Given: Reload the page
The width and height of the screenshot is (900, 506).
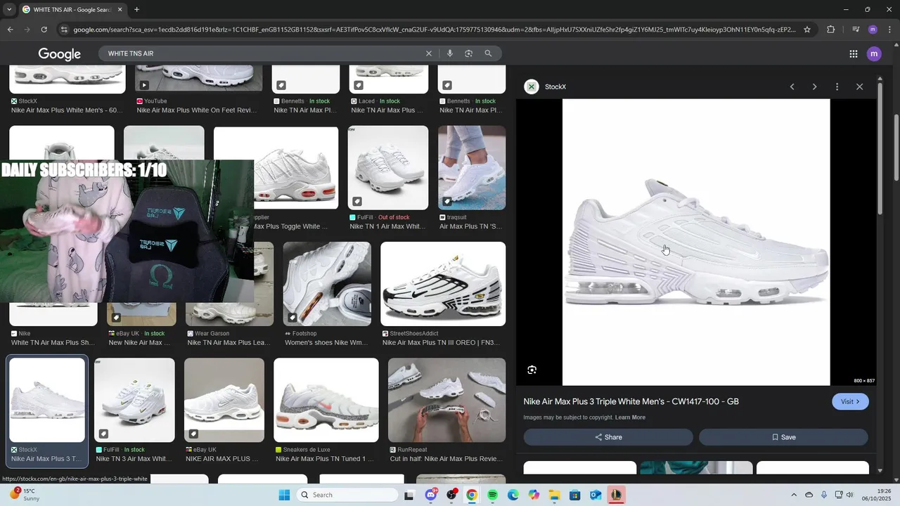Looking at the screenshot, I should (x=44, y=30).
